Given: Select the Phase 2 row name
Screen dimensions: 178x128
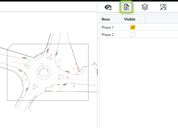Looking at the screenshot, I should point(108,35).
